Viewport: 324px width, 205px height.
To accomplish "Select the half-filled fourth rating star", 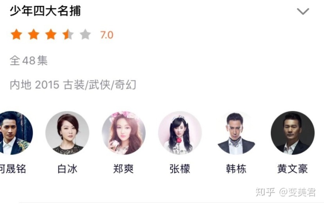I will pos(68,35).
